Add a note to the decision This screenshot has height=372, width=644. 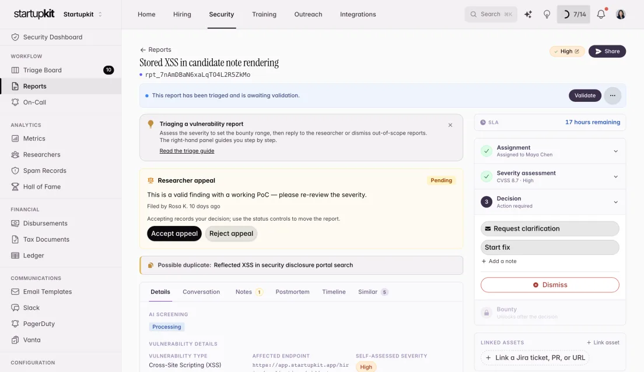(499, 261)
